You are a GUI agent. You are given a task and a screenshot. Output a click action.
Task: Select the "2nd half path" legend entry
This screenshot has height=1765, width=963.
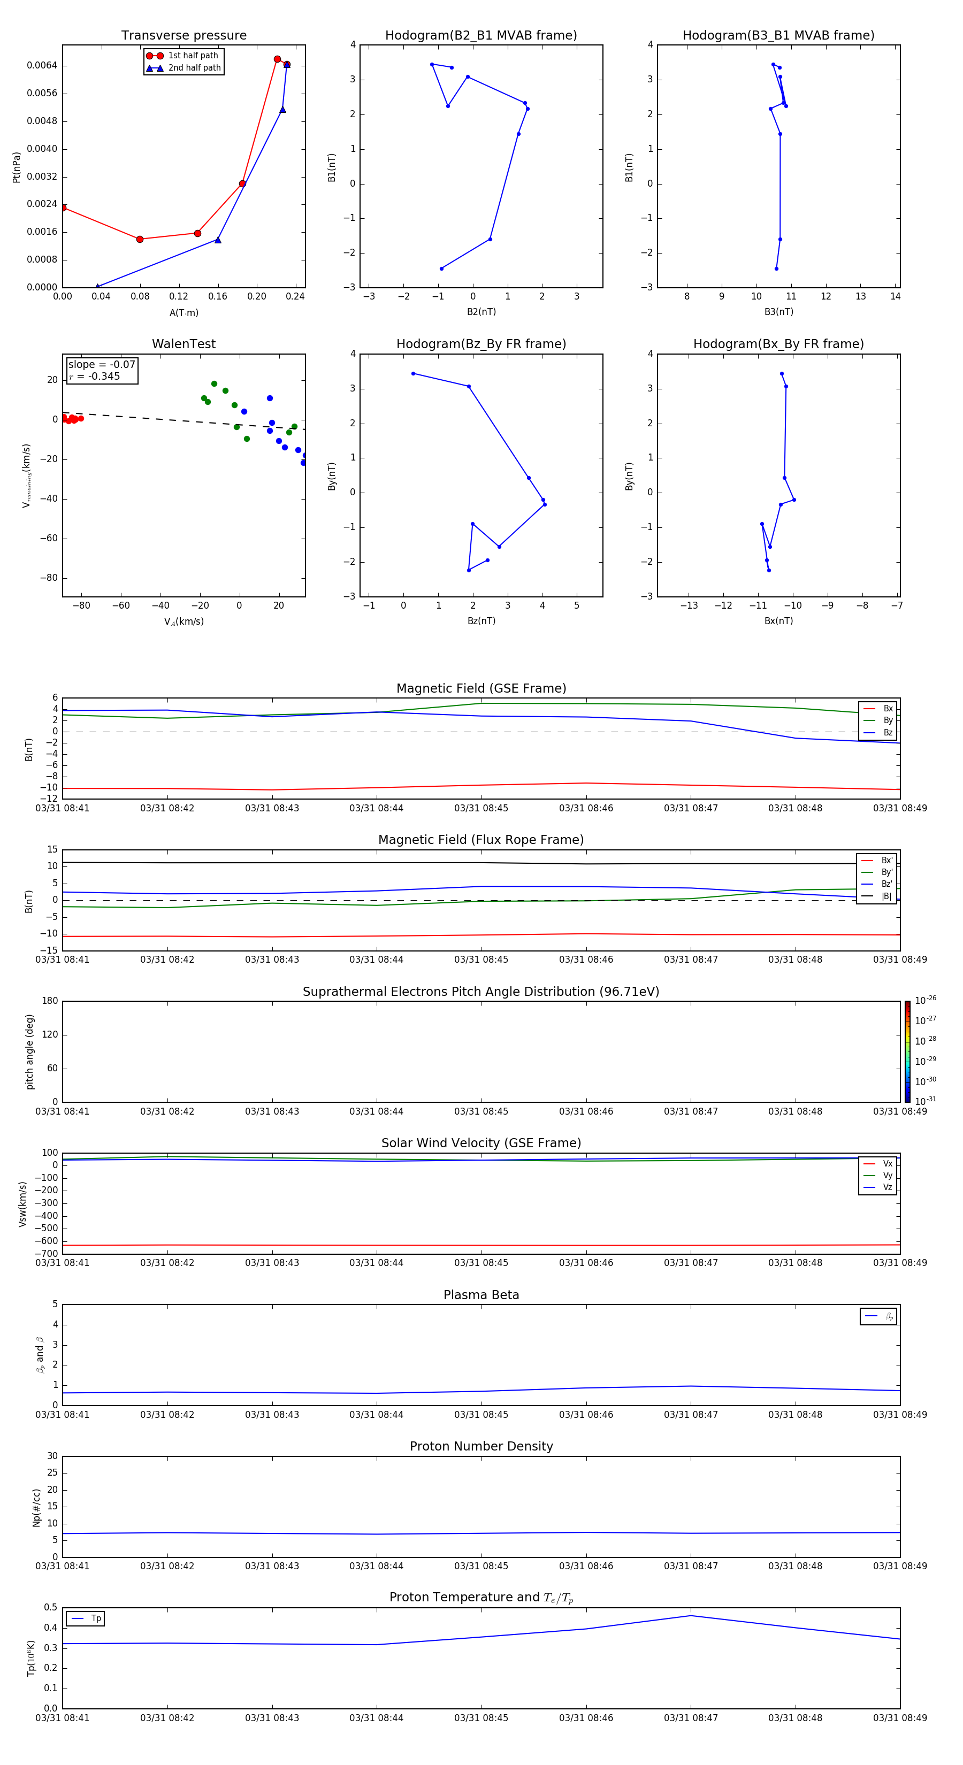click(x=183, y=68)
